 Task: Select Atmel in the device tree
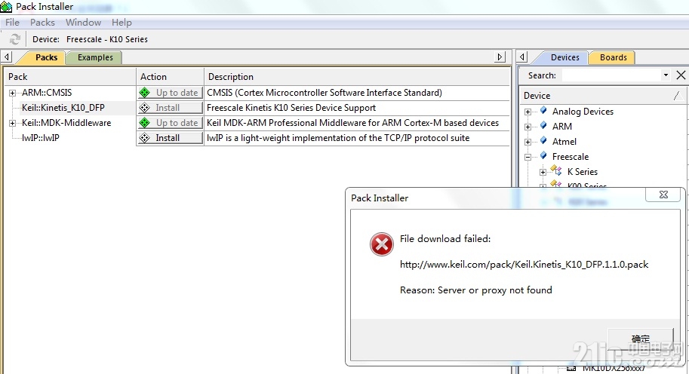(x=564, y=142)
